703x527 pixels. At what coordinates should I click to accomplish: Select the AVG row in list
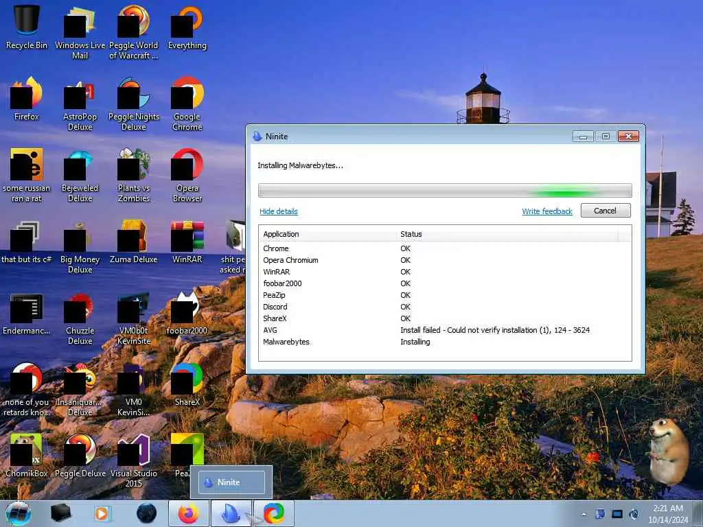(x=445, y=330)
